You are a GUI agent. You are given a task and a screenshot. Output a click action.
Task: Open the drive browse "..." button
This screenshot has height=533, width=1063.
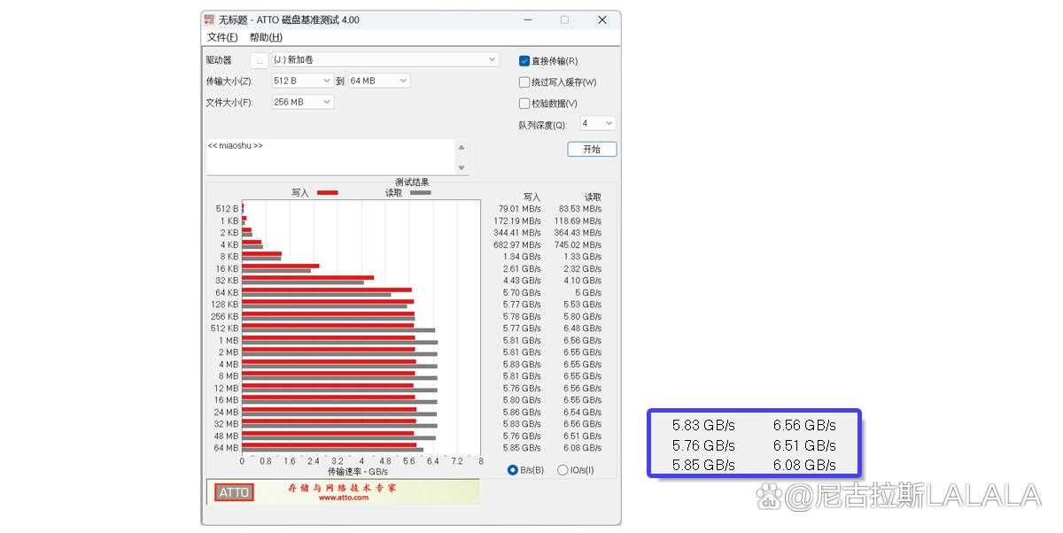point(260,59)
